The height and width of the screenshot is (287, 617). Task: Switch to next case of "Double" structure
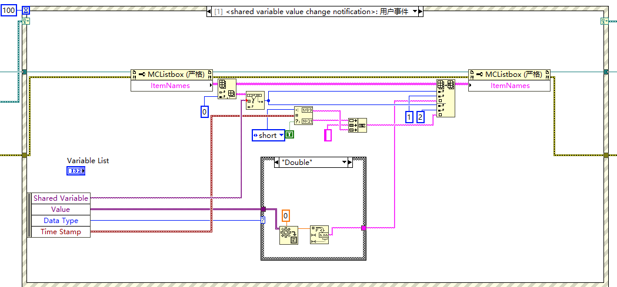click(x=349, y=162)
